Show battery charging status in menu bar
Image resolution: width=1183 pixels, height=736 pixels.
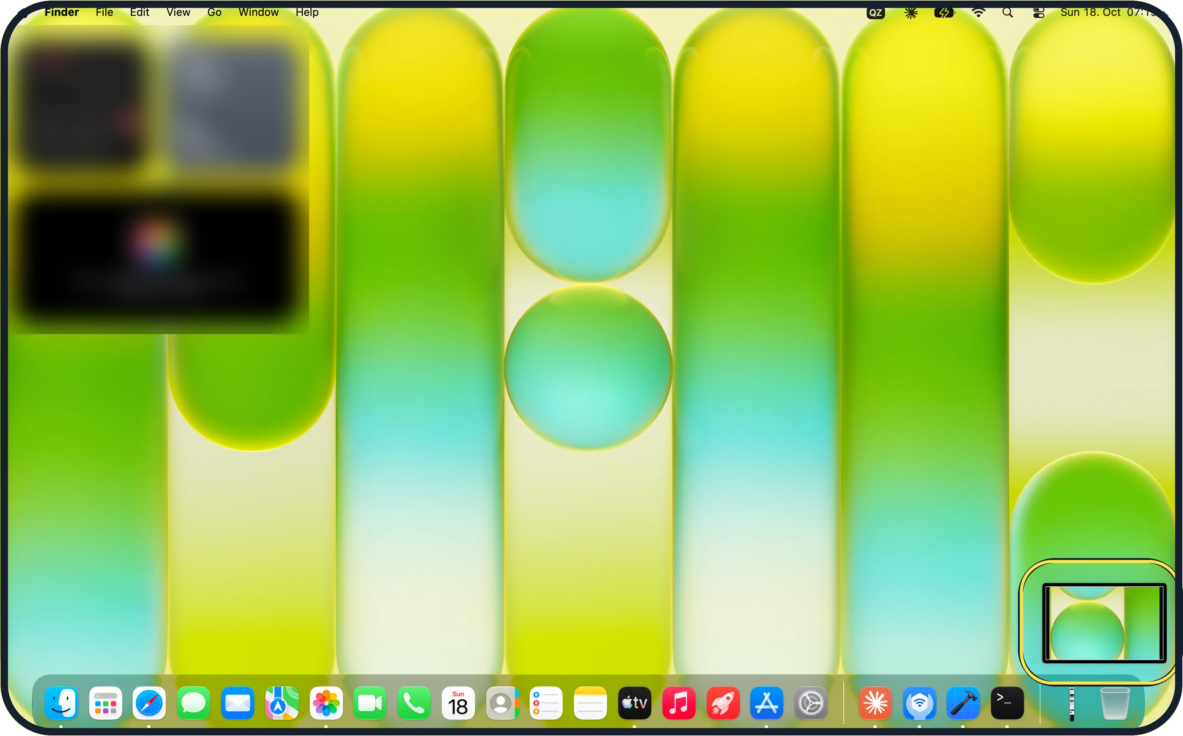pos(944,13)
